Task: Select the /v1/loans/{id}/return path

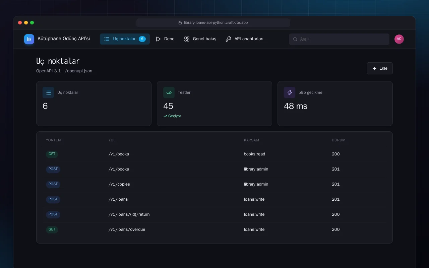Action: [129, 214]
